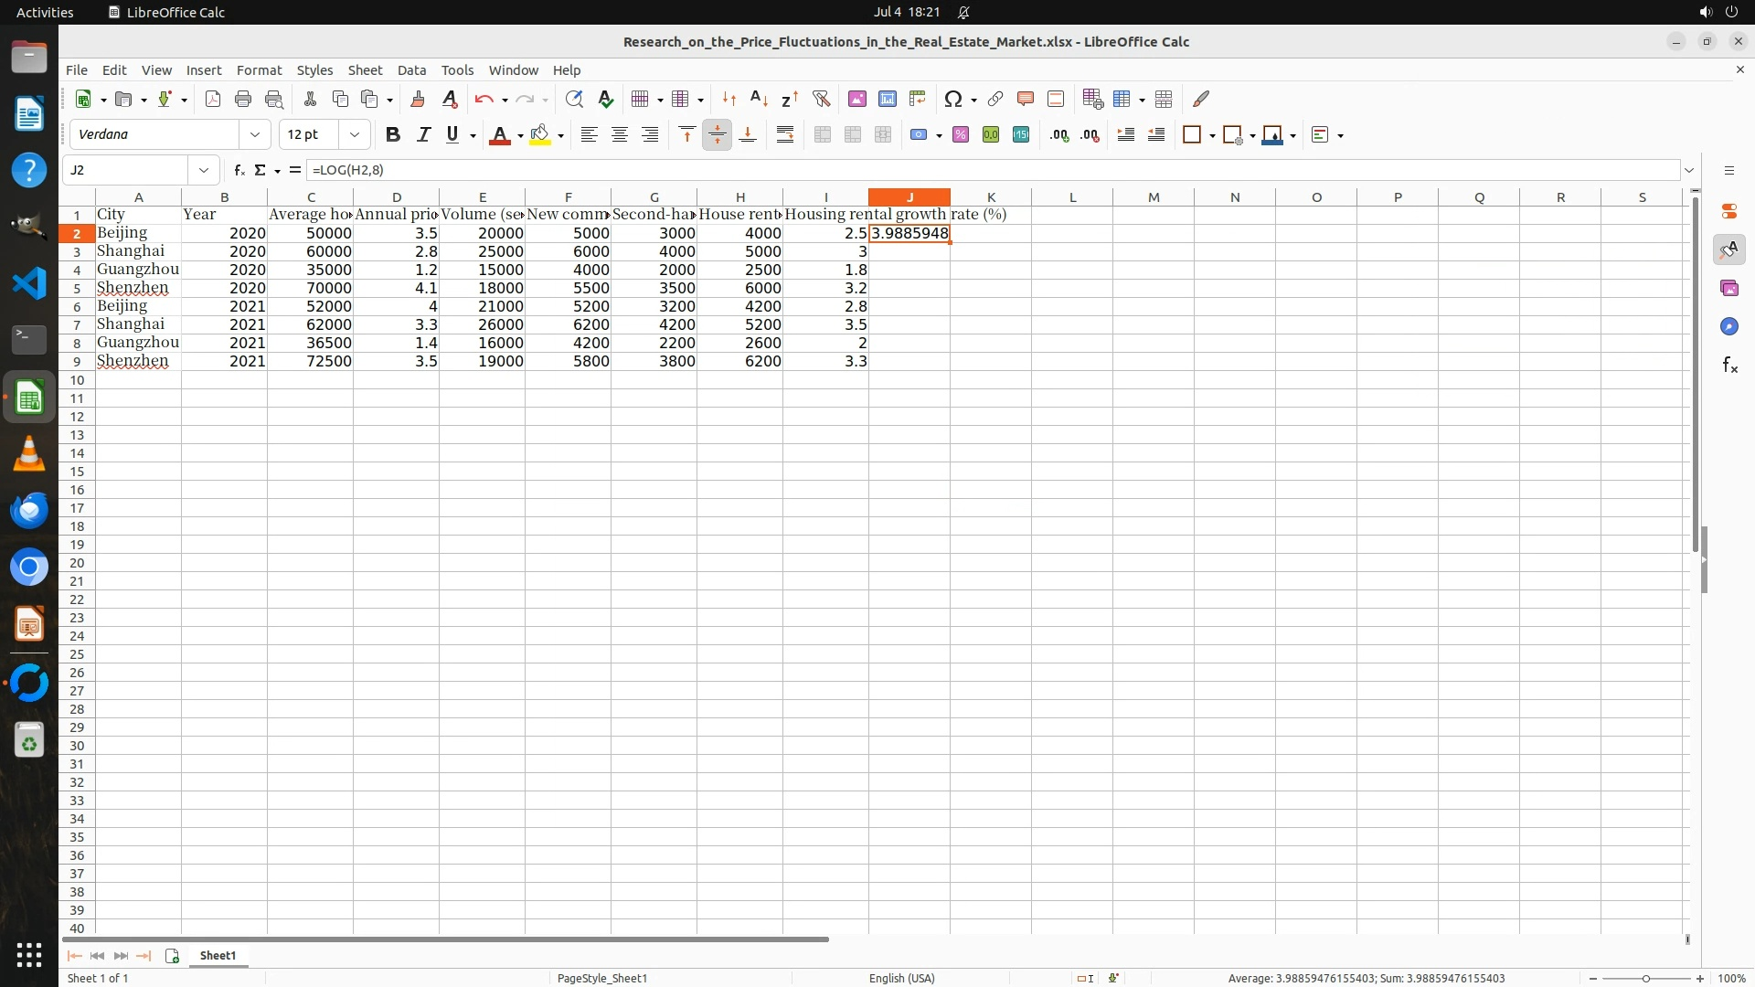Open the Function Wizard beside the formula bar

point(239,170)
